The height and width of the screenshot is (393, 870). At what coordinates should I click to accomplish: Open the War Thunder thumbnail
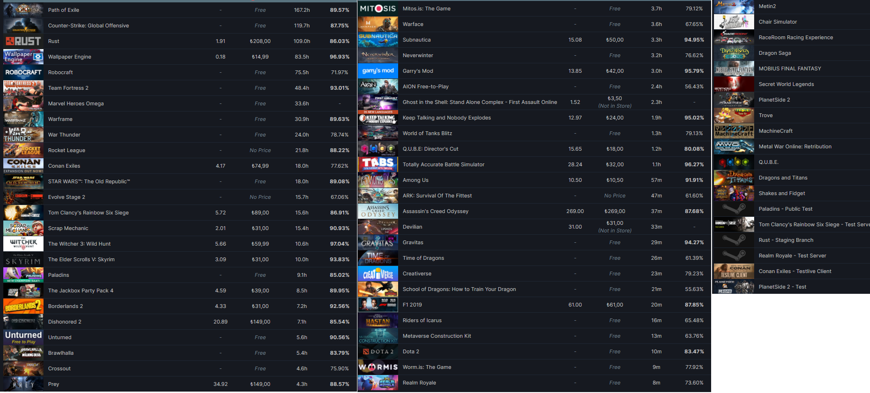tap(23, 135)
